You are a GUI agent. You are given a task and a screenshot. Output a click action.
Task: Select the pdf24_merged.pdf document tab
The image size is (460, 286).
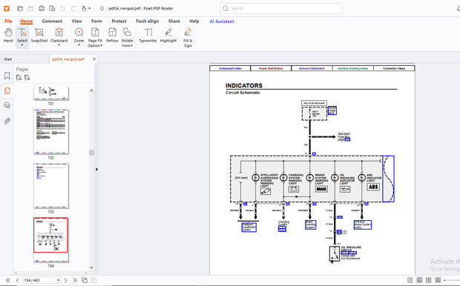coord(68,59)
